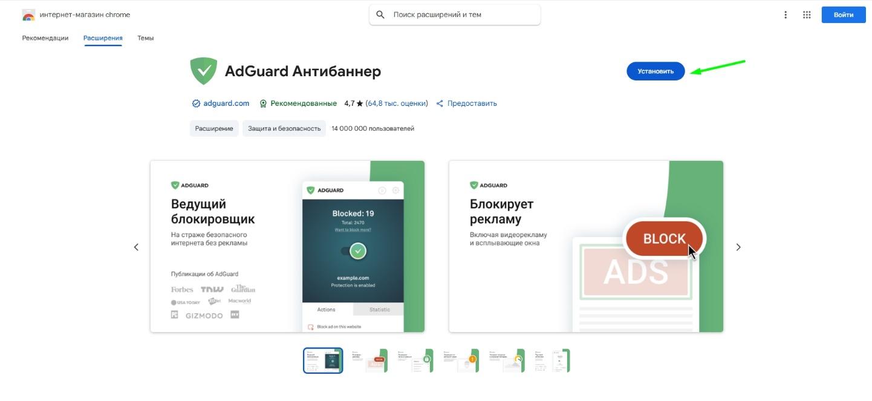Click the Установить button

pos(656,71)
